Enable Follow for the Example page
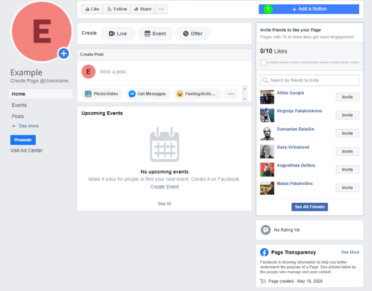Image resolution: width=372 pixels, height=291 pixels. click(117, 9)
